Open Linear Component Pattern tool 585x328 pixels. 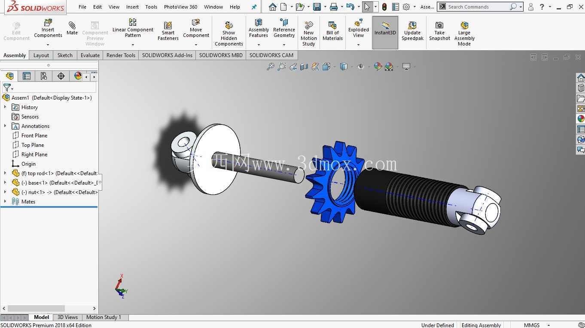[133, 28]
